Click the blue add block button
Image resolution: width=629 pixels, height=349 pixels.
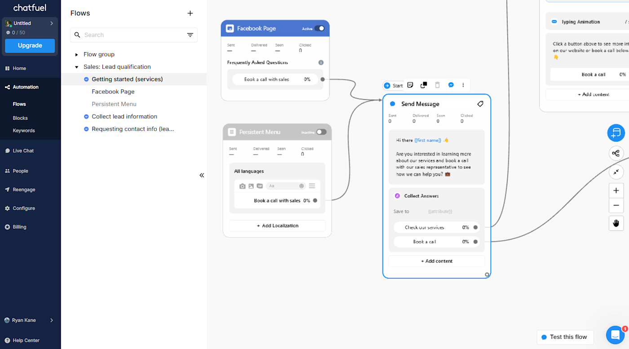coord(616,133)
